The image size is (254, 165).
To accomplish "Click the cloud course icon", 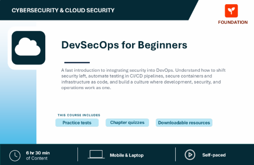I will click(x=28, y=48).
